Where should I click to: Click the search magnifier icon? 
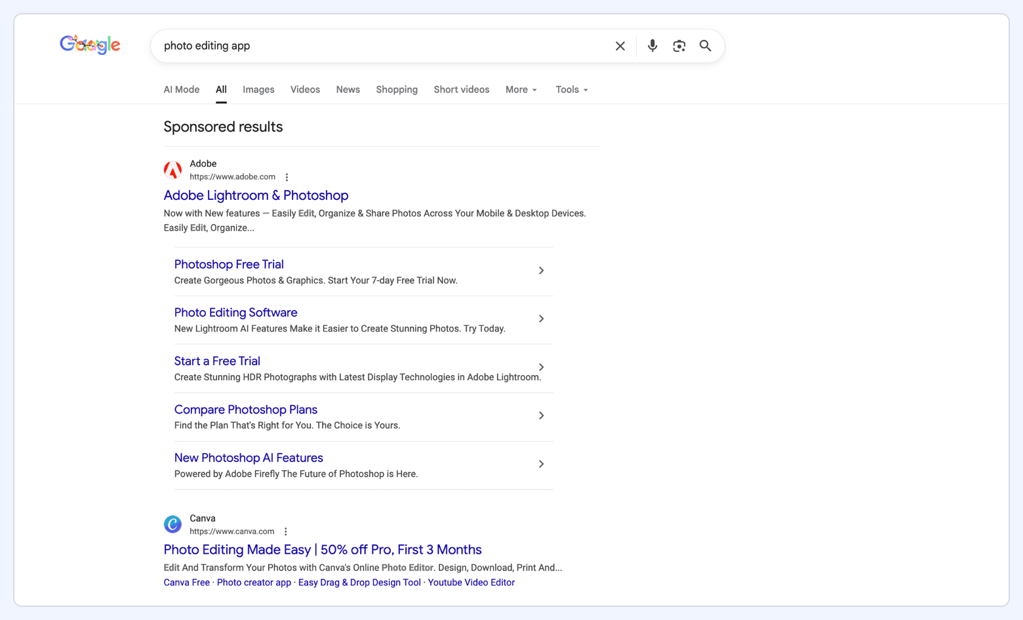(705, 46)
